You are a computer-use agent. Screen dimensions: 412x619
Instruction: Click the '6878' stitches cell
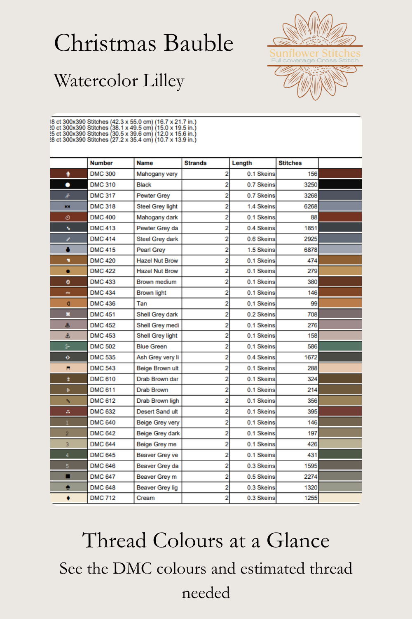(x=297, y=250)
